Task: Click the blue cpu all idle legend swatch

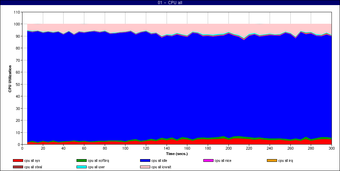Action: pyautogui.click(x=145, y=160)
